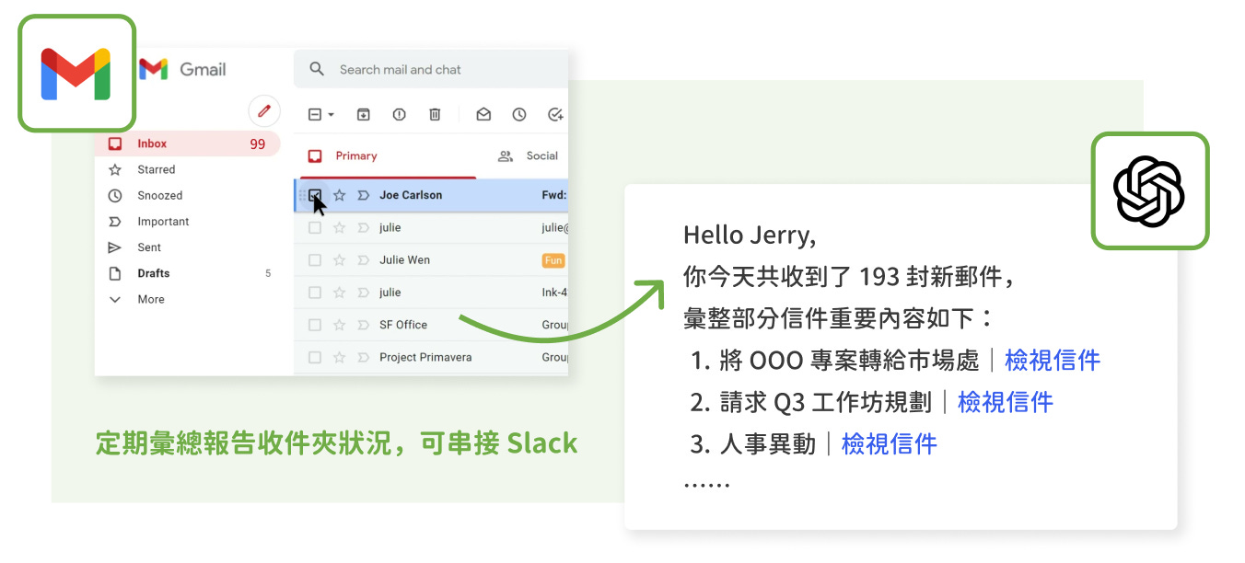The height and width of the screenshot is (563, 1245).
Task: Click the importance marker on the julie@ row
Action: click(x=363, y=227)
